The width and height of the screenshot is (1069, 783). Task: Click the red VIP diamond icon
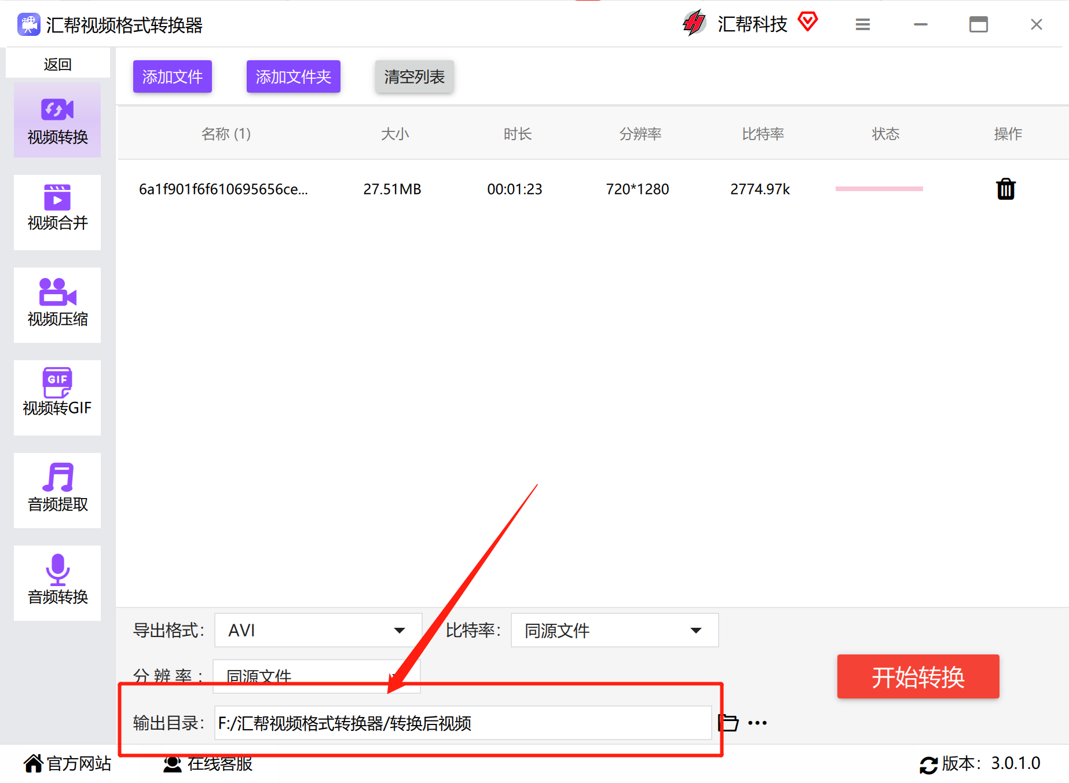point(807,22)
